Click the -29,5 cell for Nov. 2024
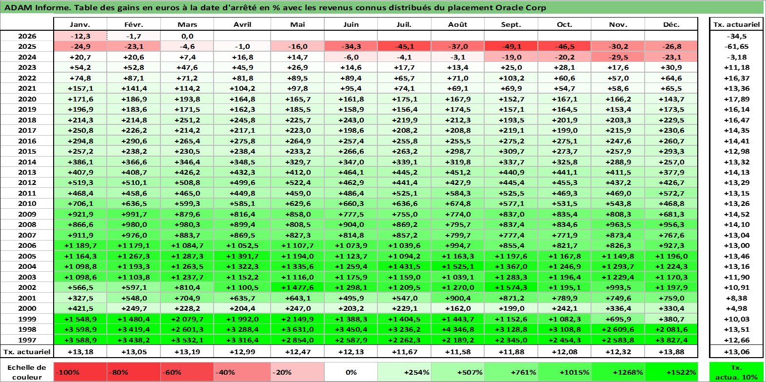The image size is (766, 382). [618, 57]
